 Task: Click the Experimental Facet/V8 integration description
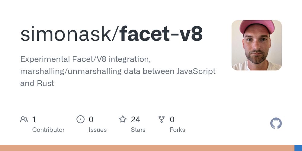coord(85,59)
